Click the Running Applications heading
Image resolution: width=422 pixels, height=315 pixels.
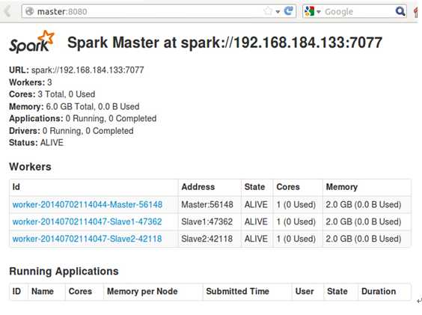tap(64, 272)
